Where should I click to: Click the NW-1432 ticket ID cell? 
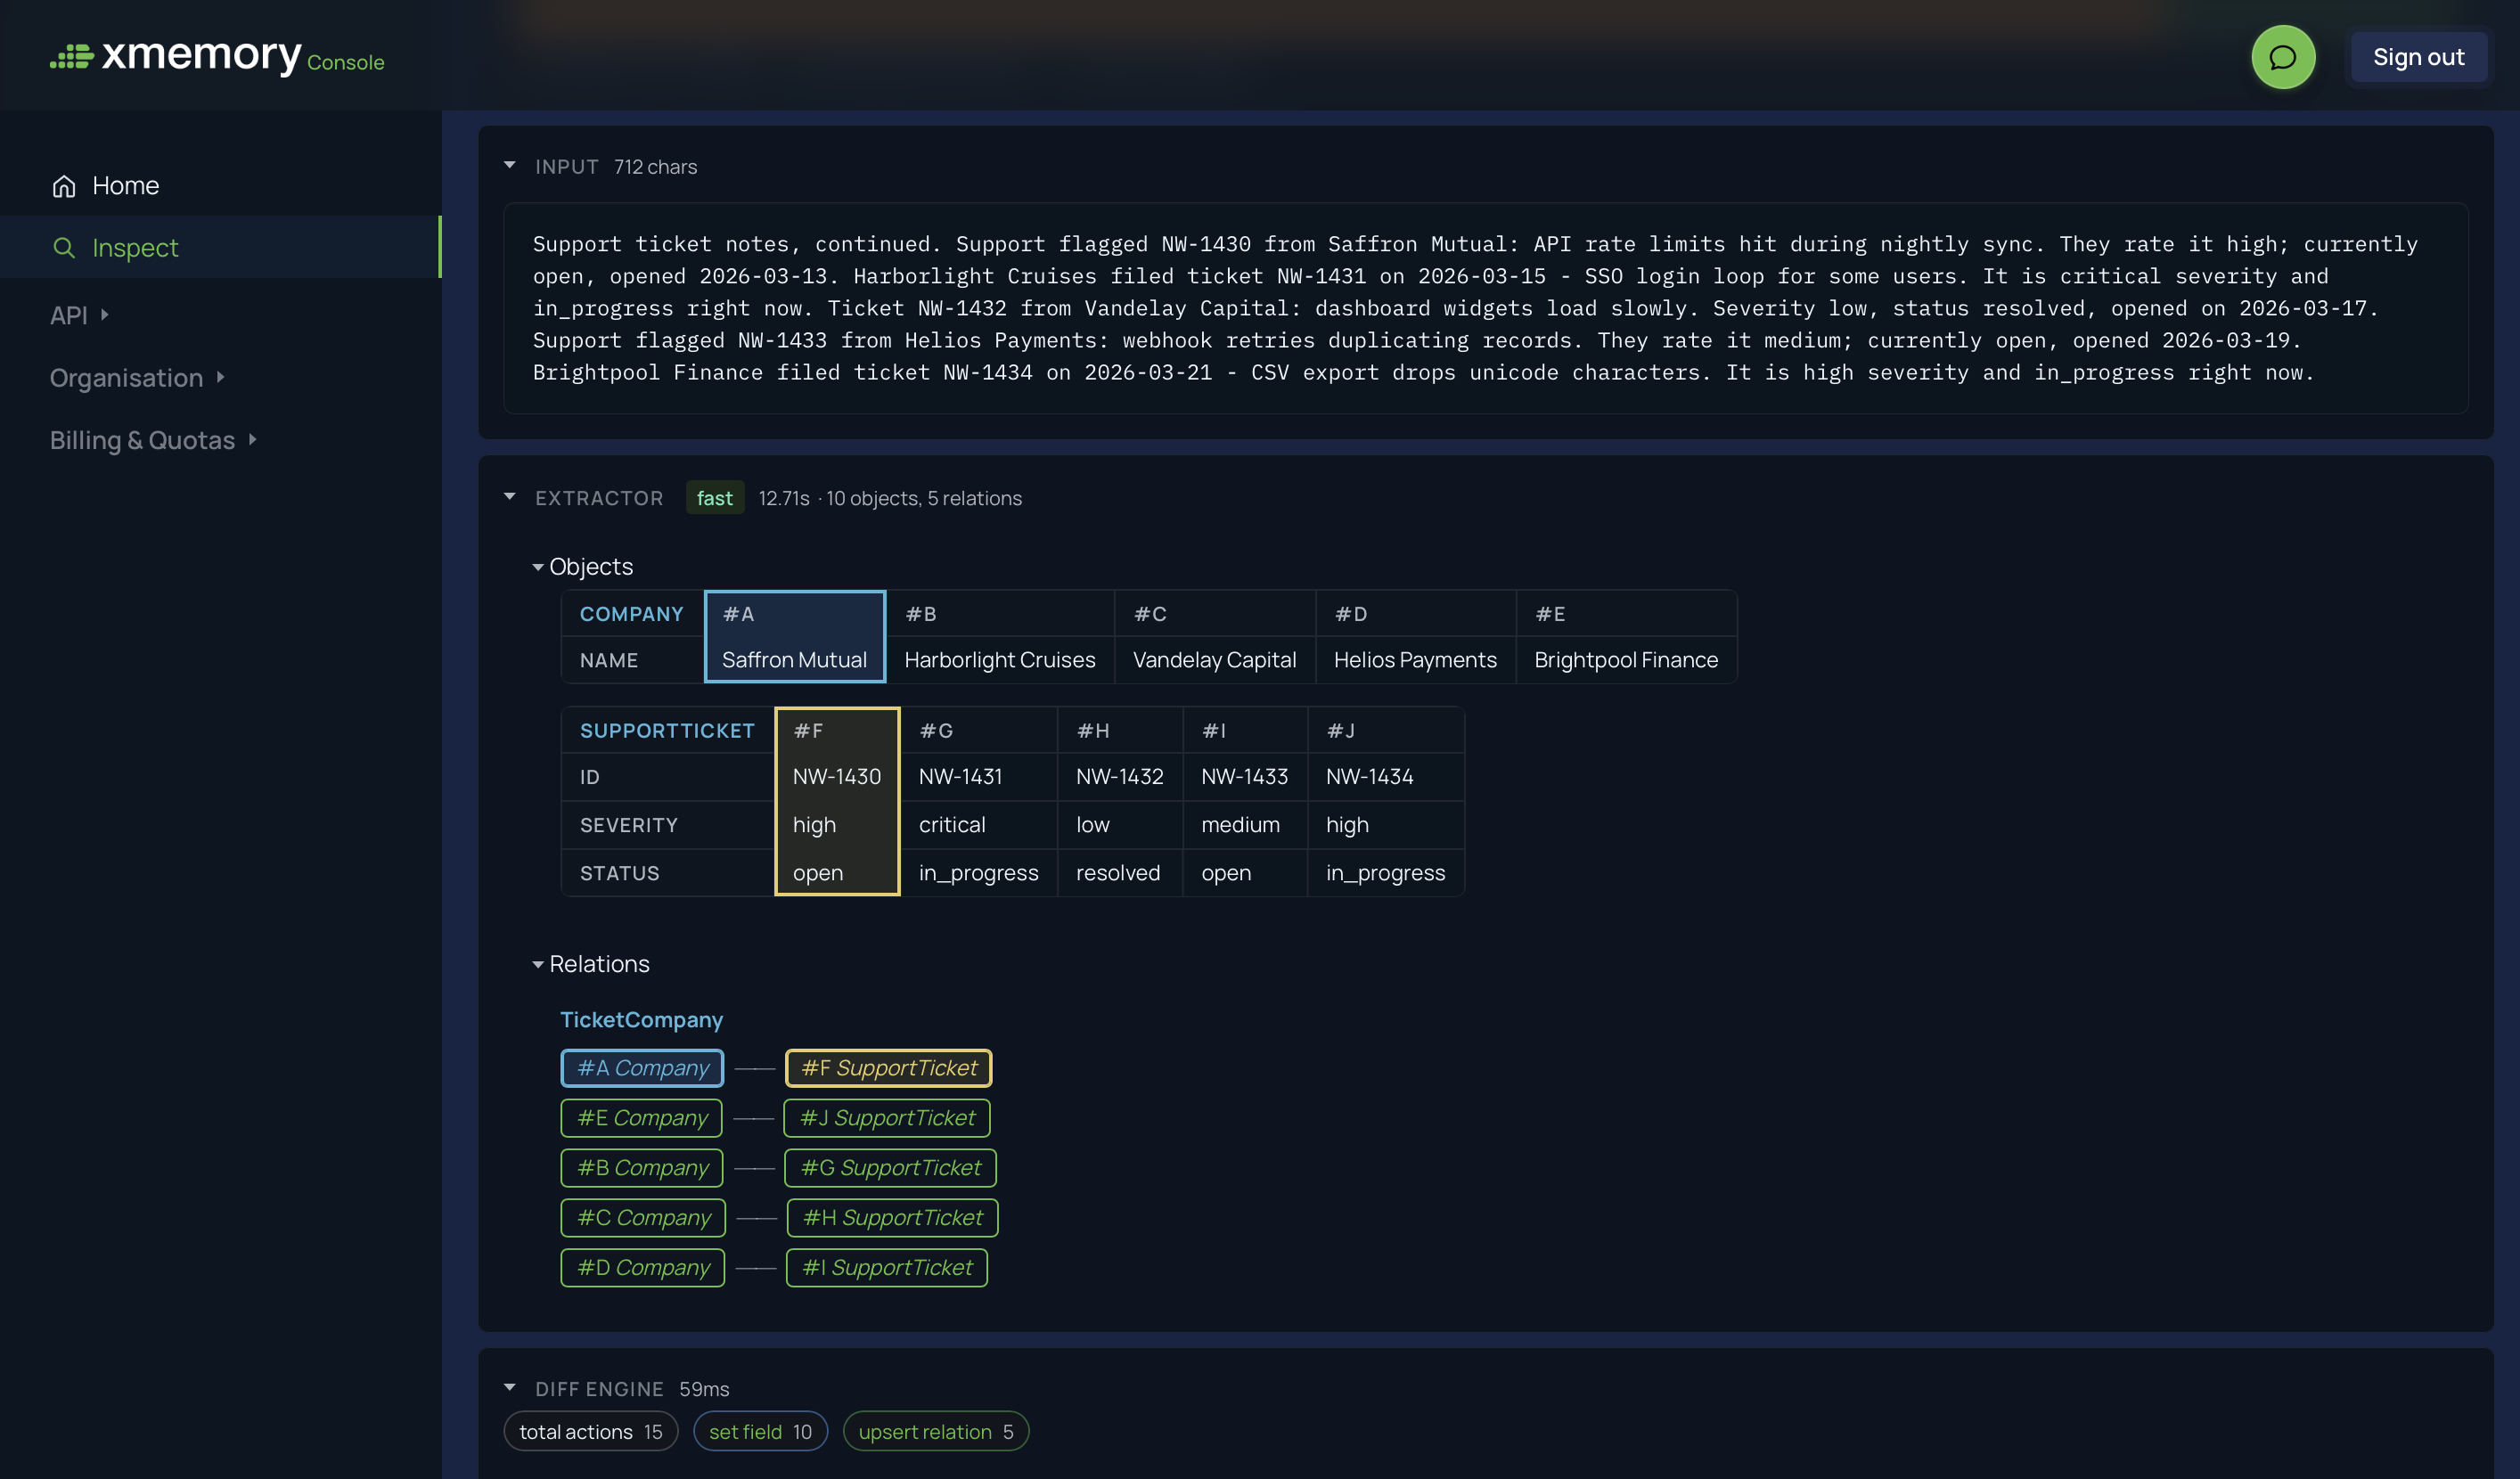tap(1119, 777)
